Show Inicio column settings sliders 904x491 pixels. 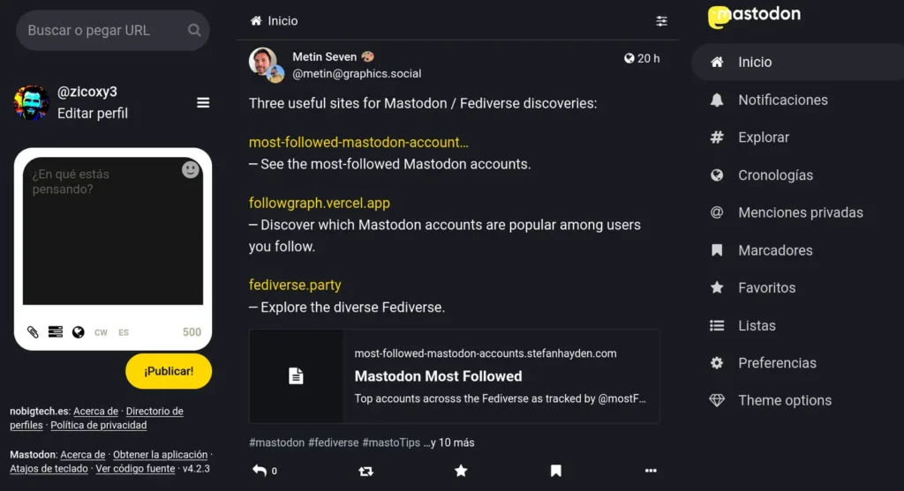coord(662,21)
